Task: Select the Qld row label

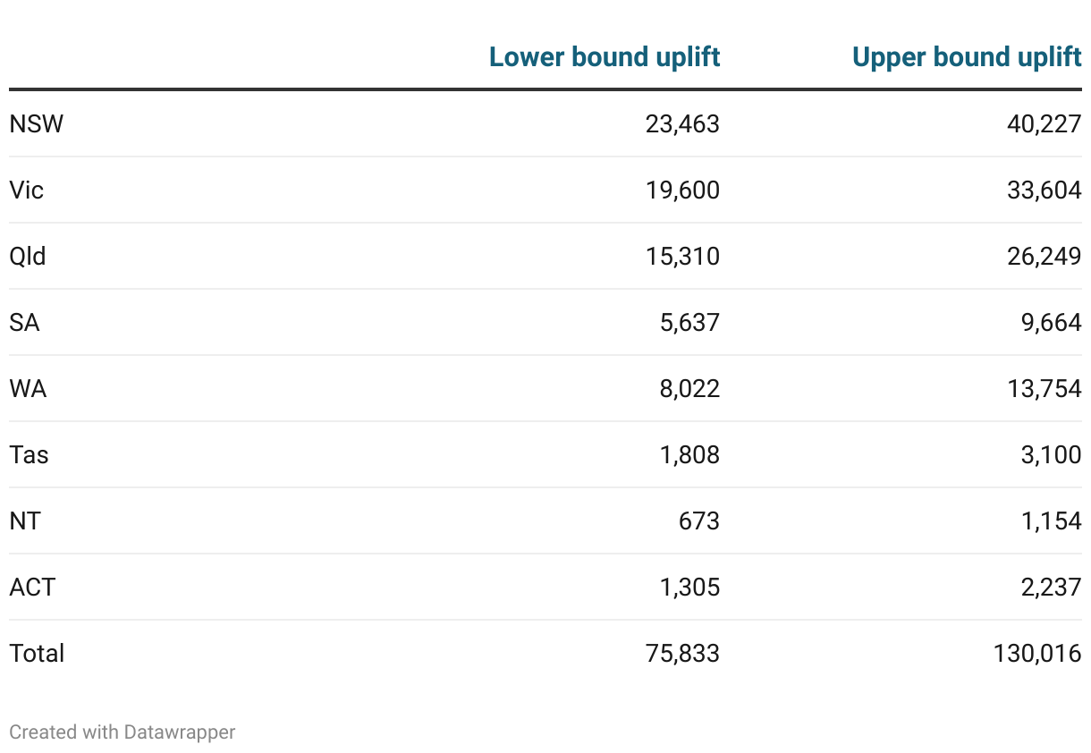Action: tap(28, 256)
